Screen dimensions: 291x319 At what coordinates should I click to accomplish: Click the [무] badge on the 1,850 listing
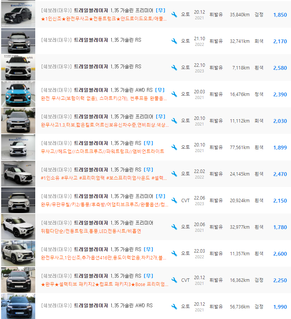pos(160,10)
